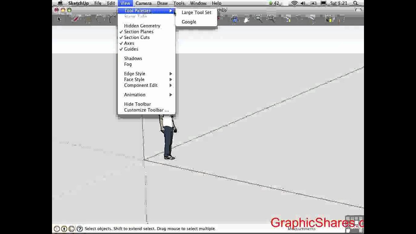Choose Large Tool Set palette

(x=196, y=12)
